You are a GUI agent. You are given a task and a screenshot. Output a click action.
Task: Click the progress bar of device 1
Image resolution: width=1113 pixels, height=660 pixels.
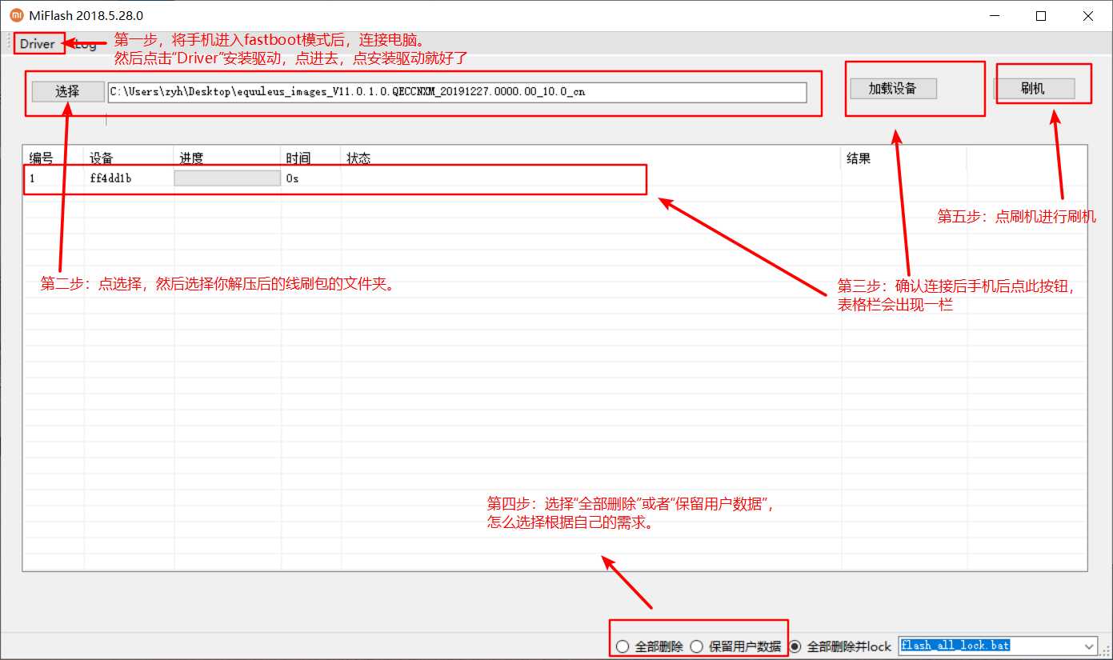226,178
